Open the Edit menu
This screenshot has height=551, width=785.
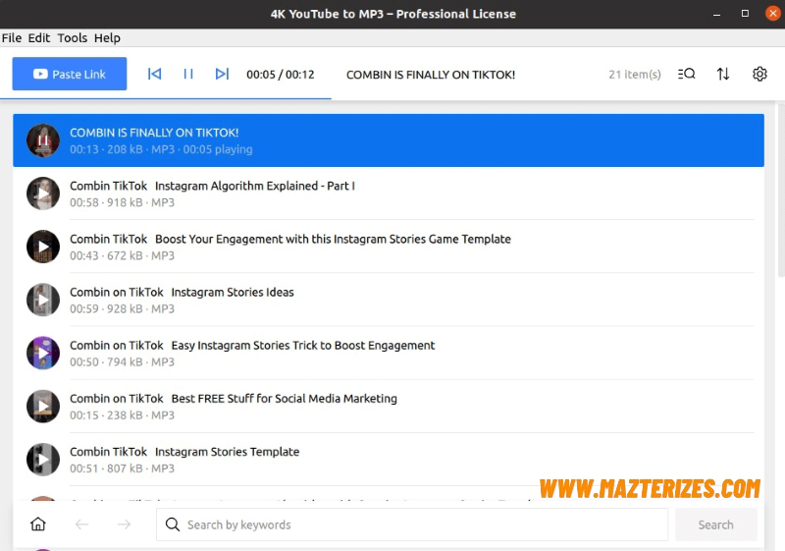39,38
